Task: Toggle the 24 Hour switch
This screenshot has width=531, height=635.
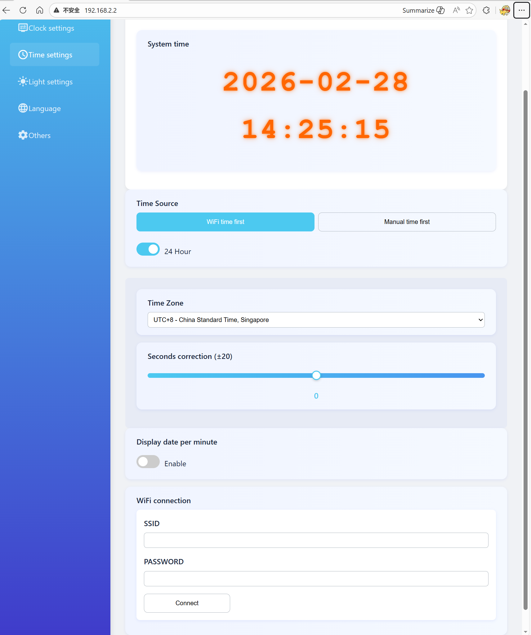Action: coord(148,249)
